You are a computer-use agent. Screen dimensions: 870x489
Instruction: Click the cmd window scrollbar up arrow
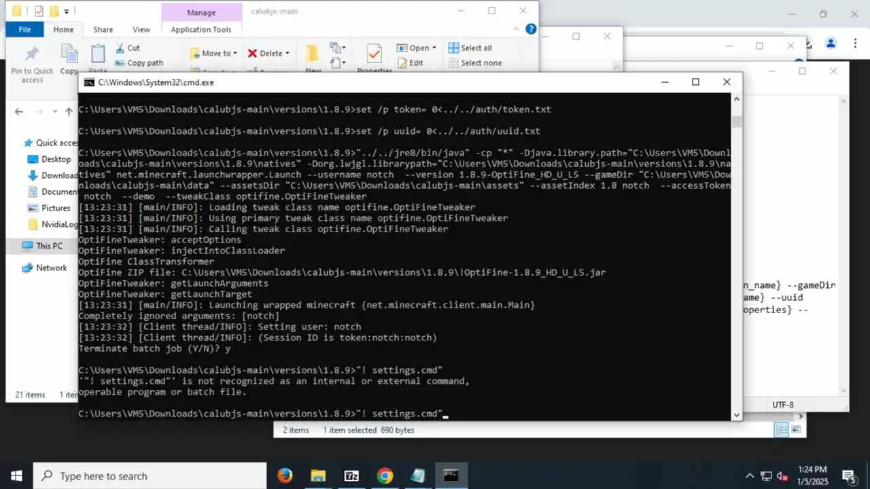click(x=736, y=99)
